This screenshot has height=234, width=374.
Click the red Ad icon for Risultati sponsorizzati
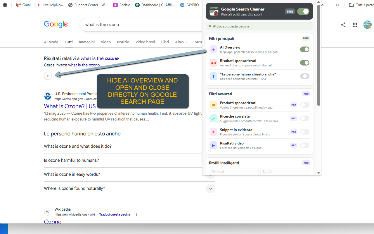[213, 63]
